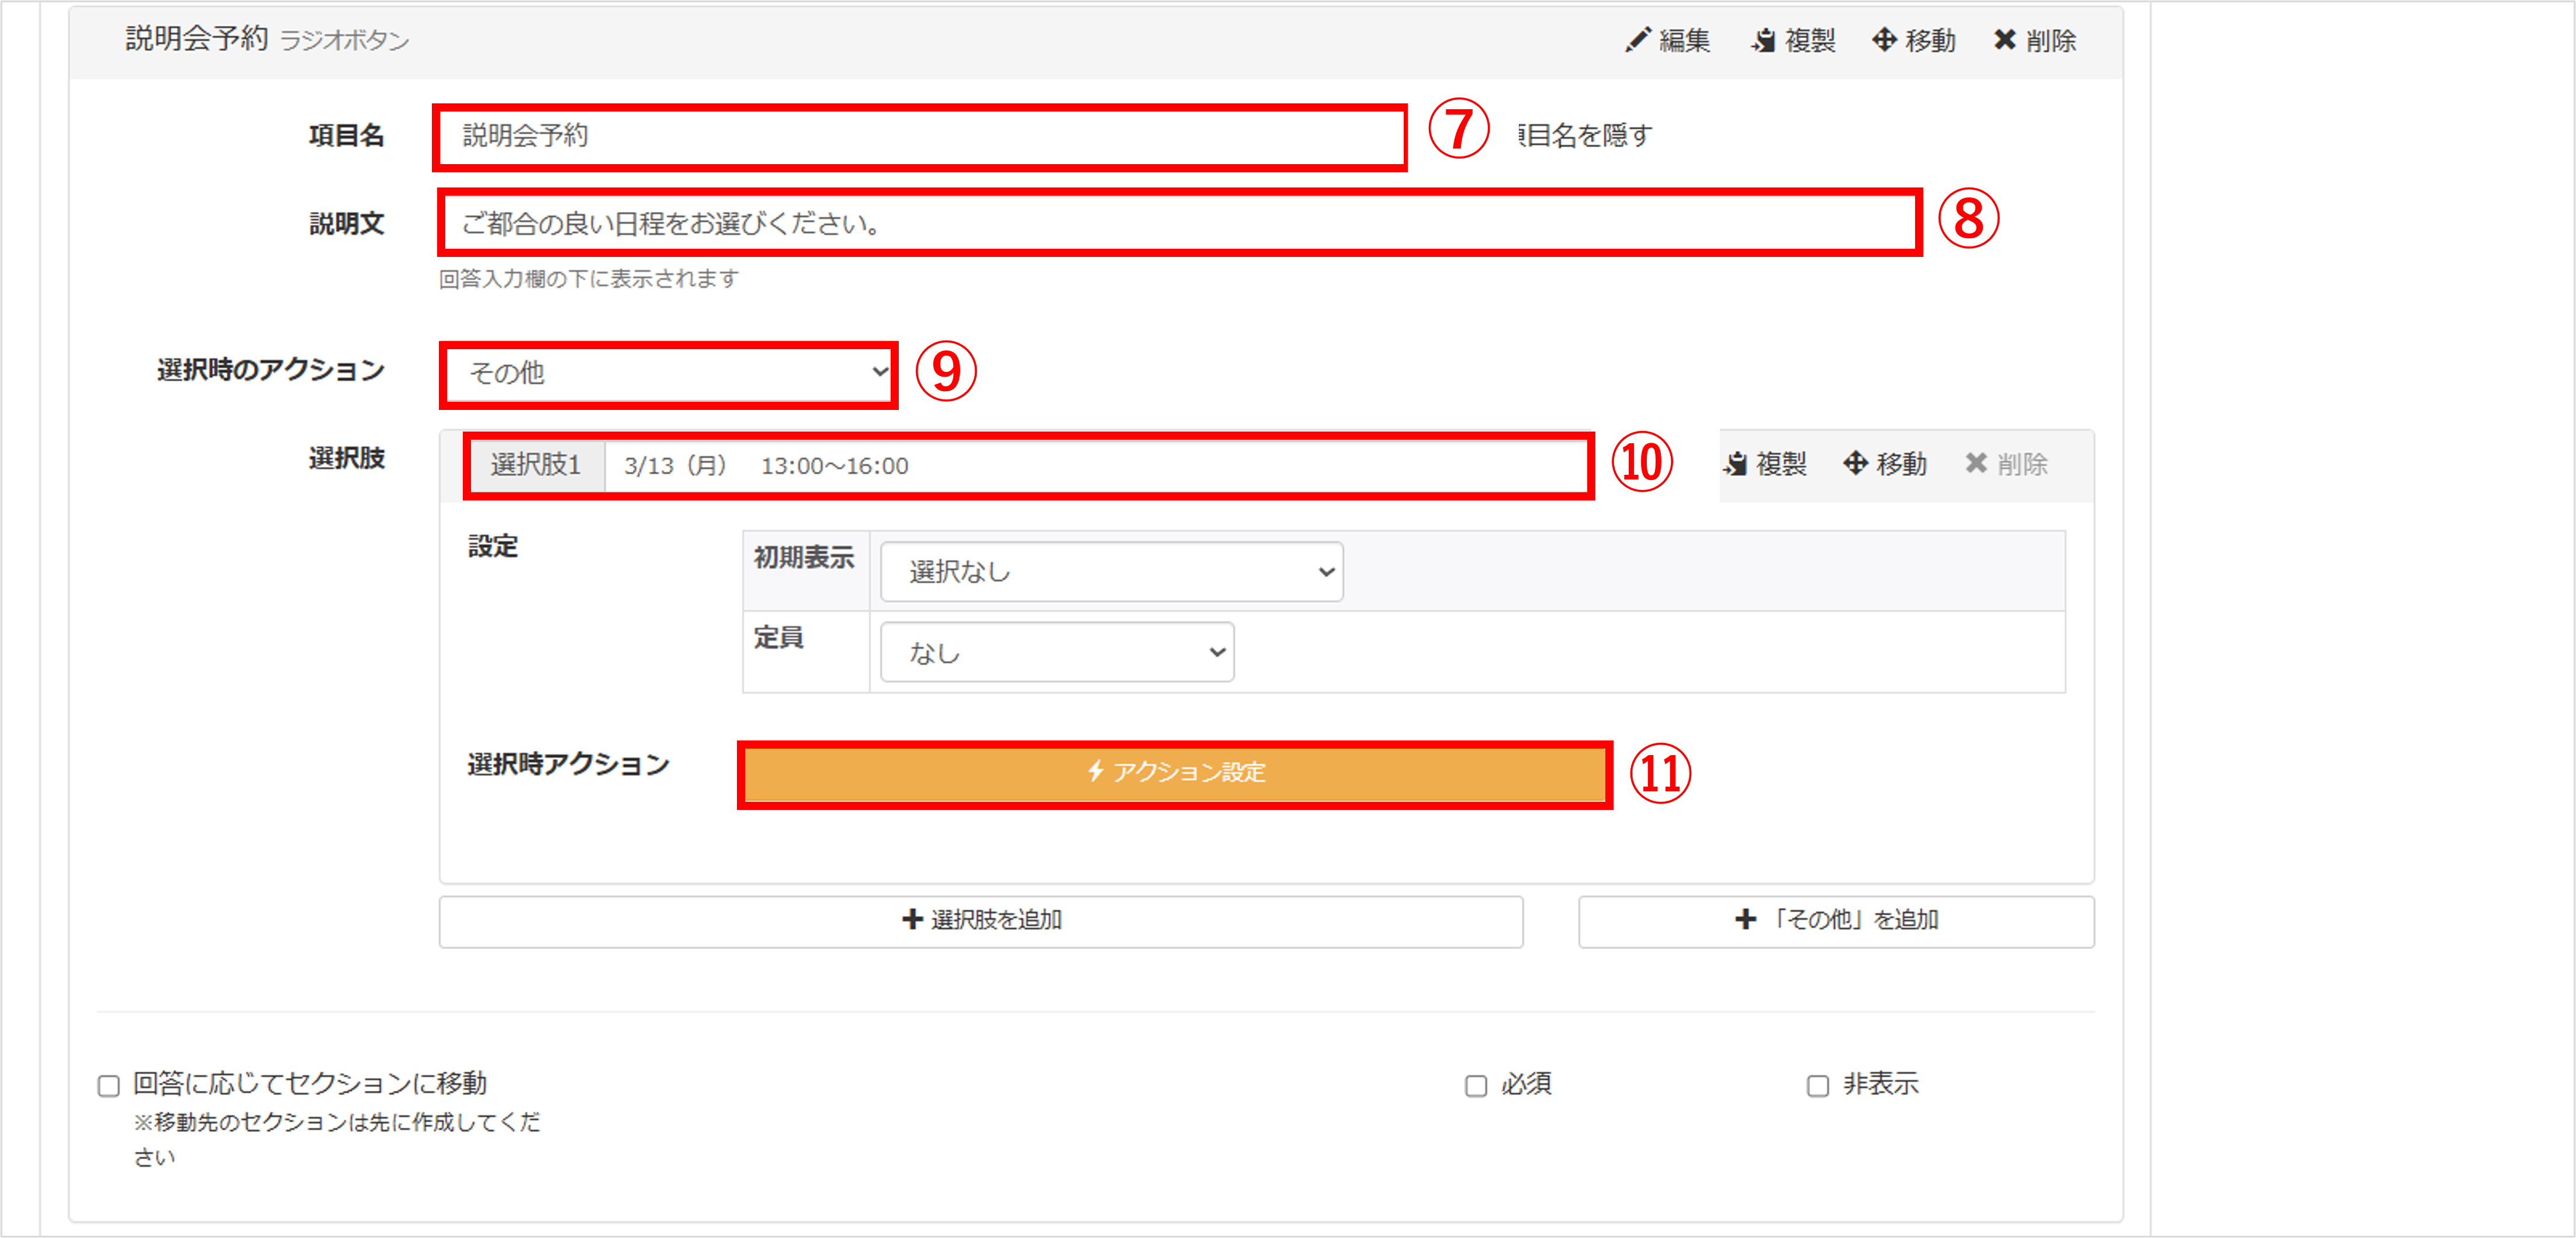The height and width of the screenshot is (1238, 2576).
Task: Click the 移動 move icon in header
Action: (x=1884, y=40)
